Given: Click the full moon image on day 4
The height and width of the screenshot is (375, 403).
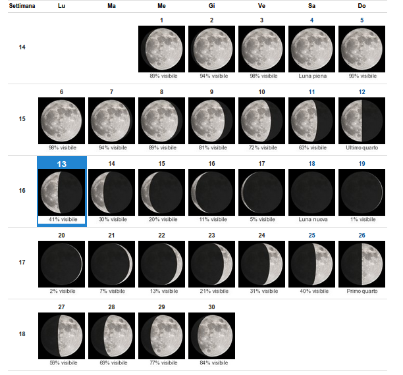Looking at the screenshot, I should click(311, 49).
